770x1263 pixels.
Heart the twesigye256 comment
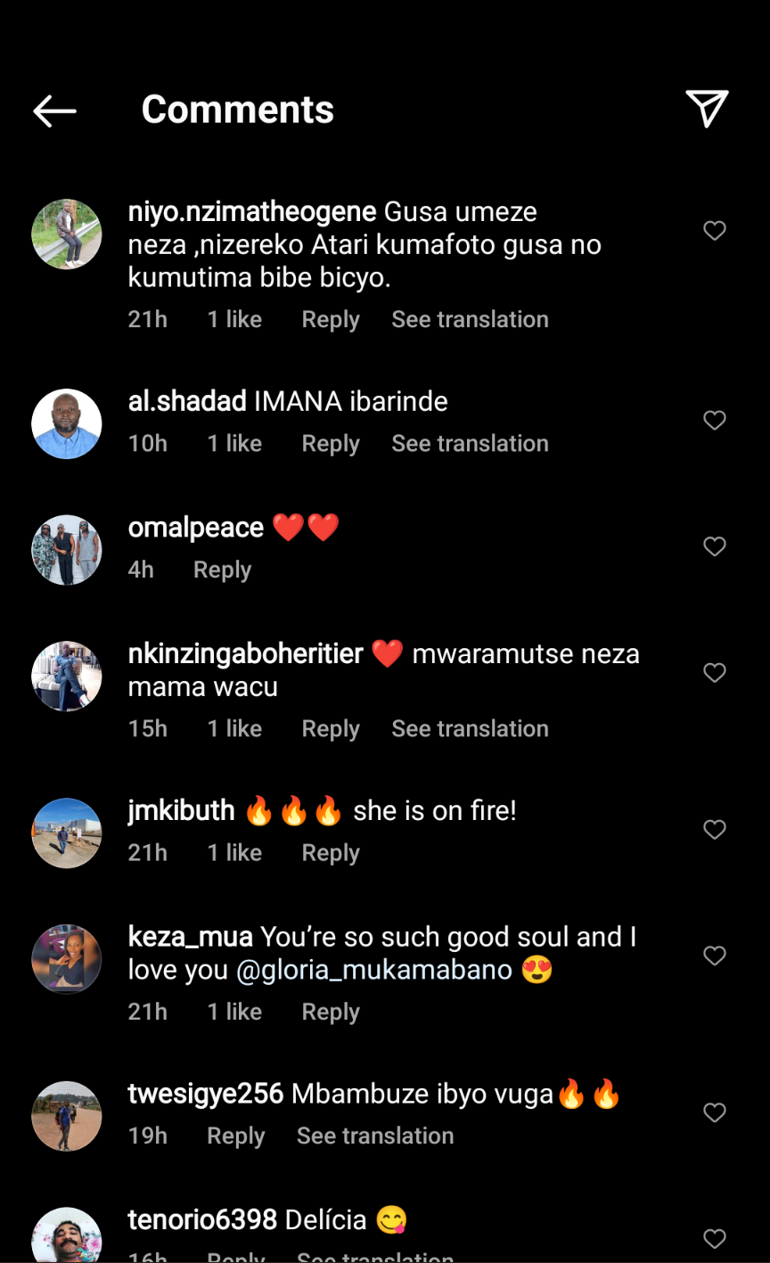point(715,1112)
